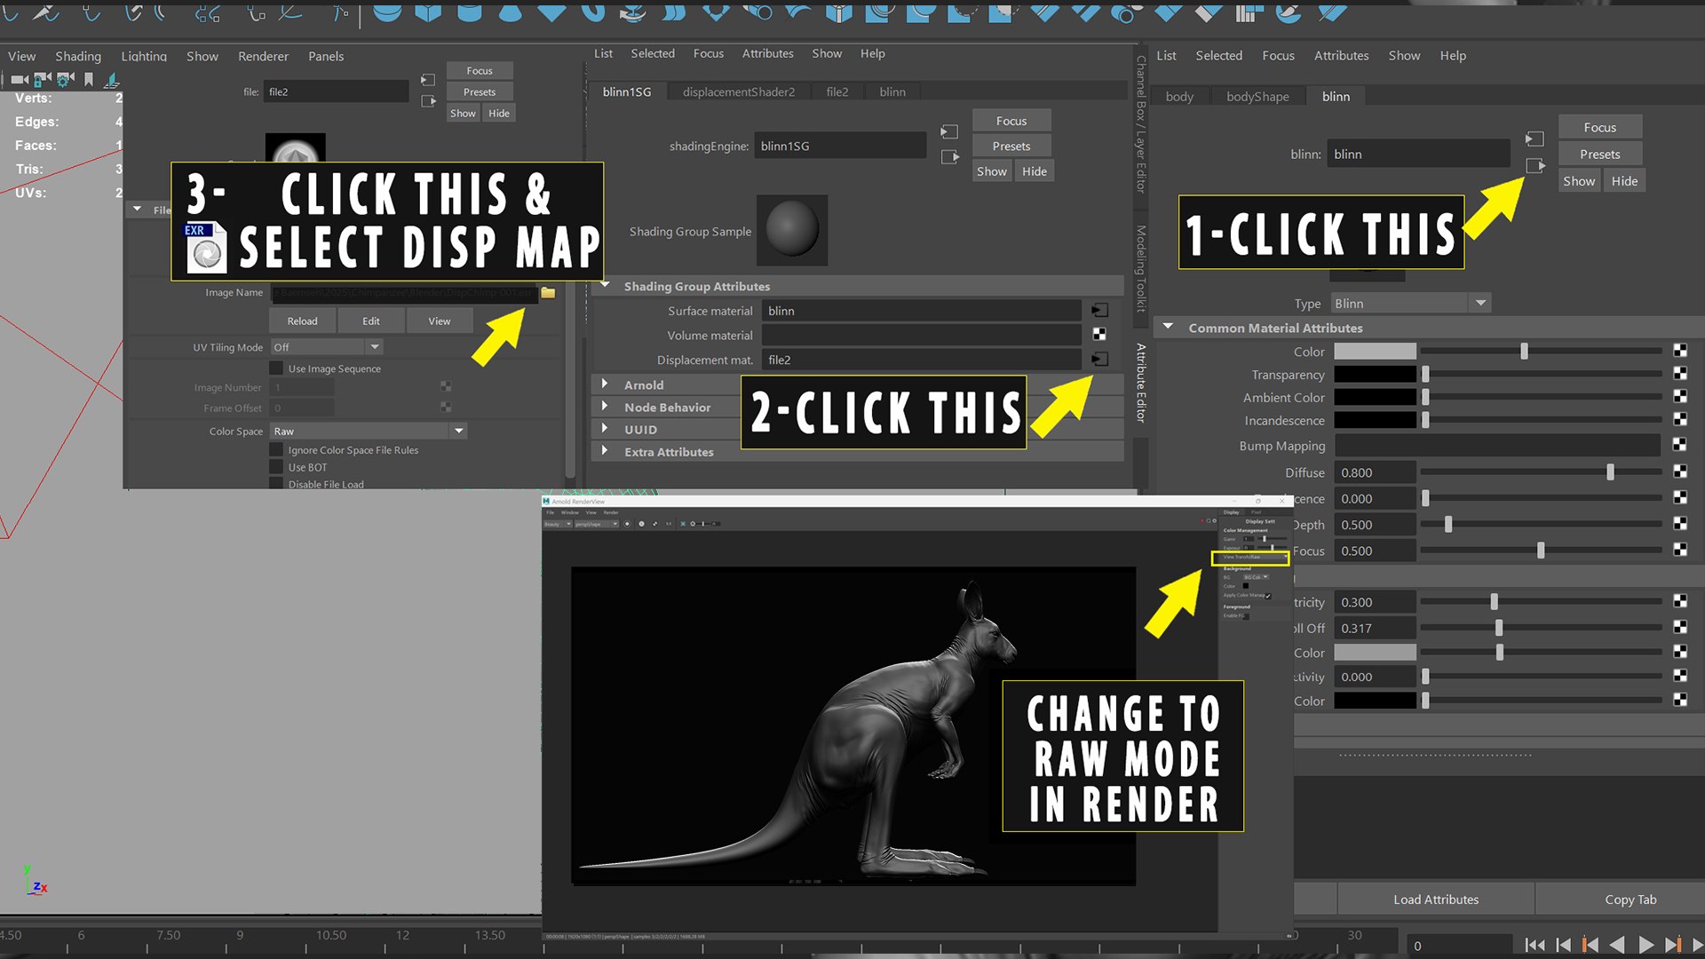The height and width of the screenshot is (959, 1705).
Task: Open the Panels menu
Action: (326, 56)
